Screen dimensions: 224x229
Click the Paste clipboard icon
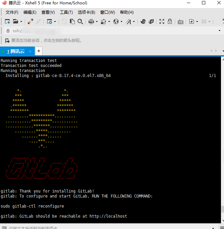click(x=72, y=22)
